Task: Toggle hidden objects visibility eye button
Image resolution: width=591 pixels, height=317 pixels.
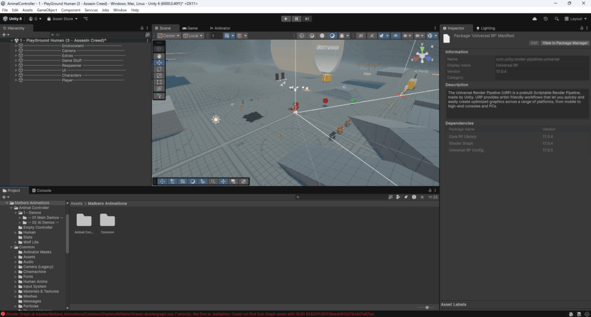Action: [x=395, y=36]
